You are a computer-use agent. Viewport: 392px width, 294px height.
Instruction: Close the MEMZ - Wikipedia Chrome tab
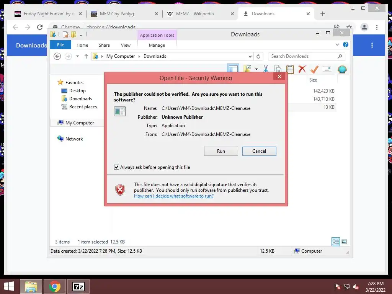[x=232, y=14]
